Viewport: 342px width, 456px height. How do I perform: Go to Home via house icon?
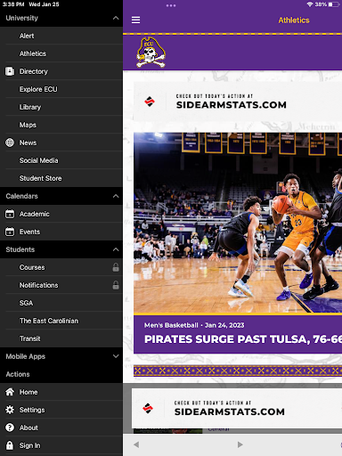pos(10,392)
